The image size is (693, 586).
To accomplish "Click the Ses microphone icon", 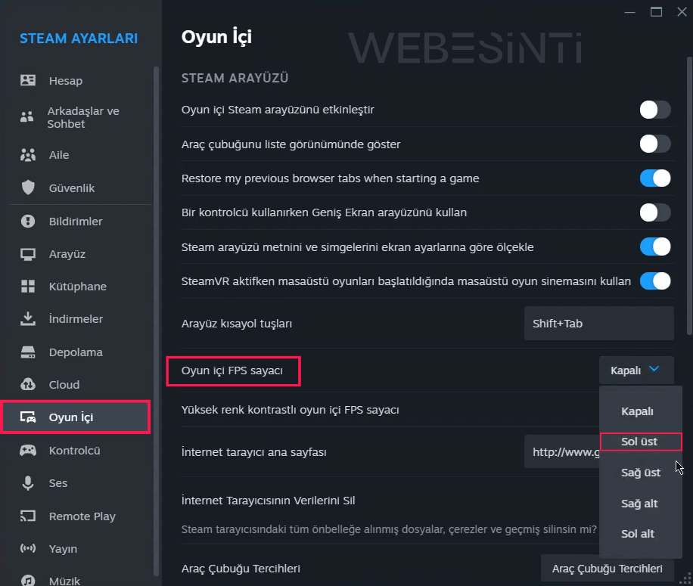I will (28, 482).
